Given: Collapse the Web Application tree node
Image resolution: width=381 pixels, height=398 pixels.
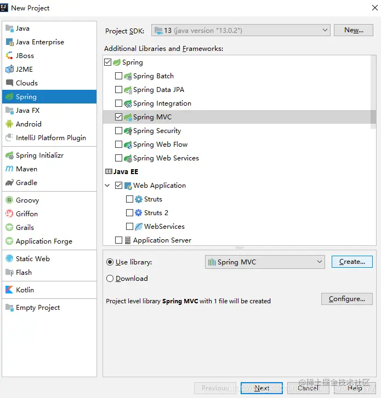Looking at the screenshot, I should 107,186.
